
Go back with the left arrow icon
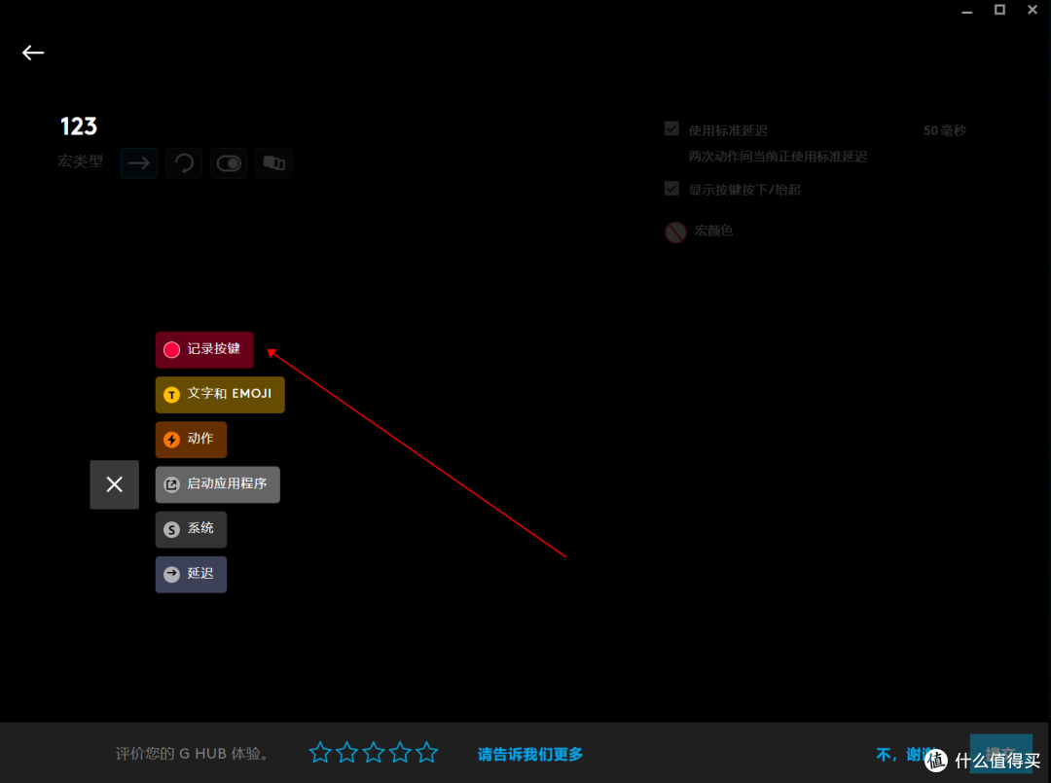(33, 53)
